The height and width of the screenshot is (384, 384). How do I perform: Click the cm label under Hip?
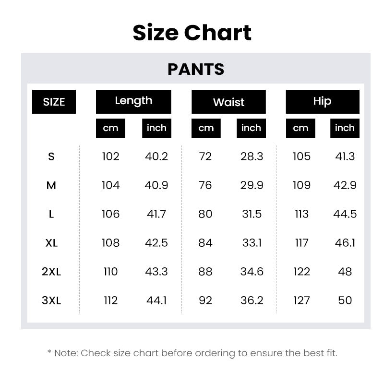pos(300,128)
